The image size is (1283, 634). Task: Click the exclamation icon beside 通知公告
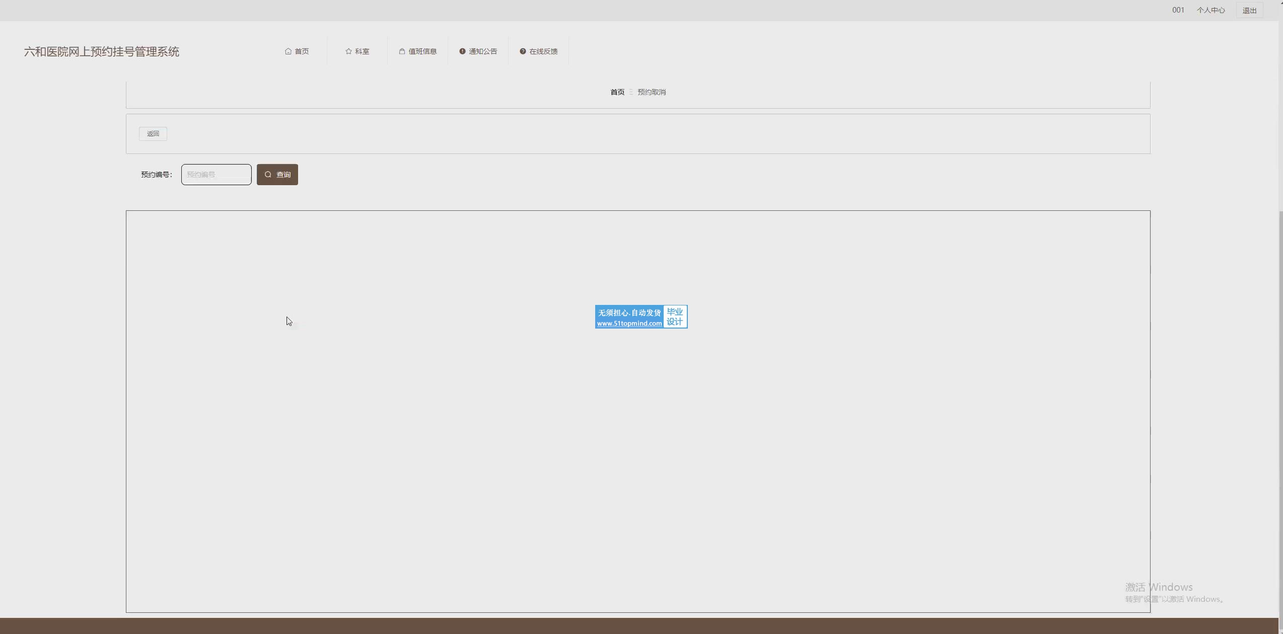tap(462, 51)
